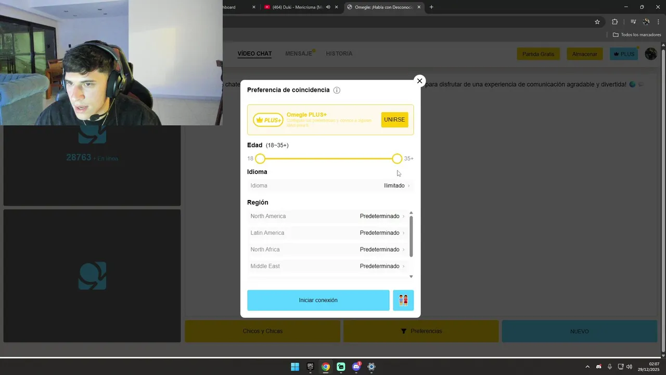
Task: Click the Edad (18~35+) label
Action: point(267,145)
